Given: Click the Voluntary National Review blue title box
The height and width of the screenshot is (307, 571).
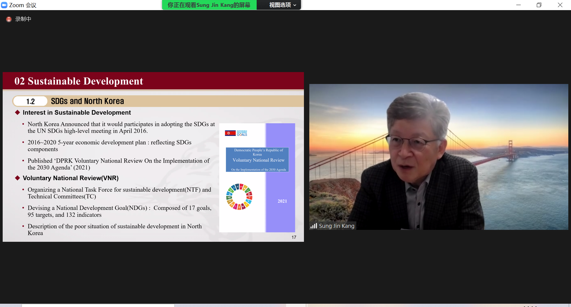Looking at the screenshot, I should (x=257, y=160).
